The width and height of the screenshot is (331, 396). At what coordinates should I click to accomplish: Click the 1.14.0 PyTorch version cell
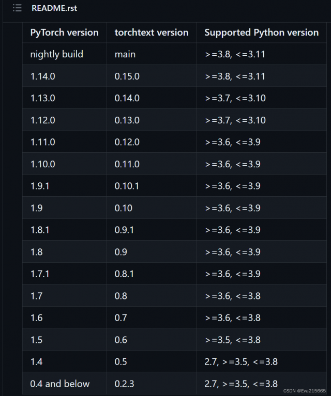click(x=43, y=76)
